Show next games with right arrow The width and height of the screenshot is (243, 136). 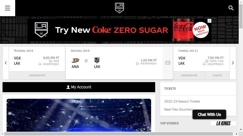[x=233, y=63]
